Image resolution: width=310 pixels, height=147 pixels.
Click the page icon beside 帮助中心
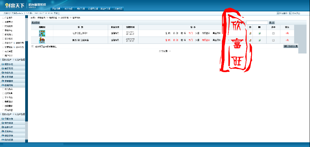[3, 30]
